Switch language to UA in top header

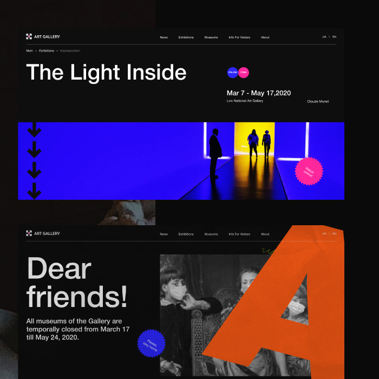click(324, 37)
